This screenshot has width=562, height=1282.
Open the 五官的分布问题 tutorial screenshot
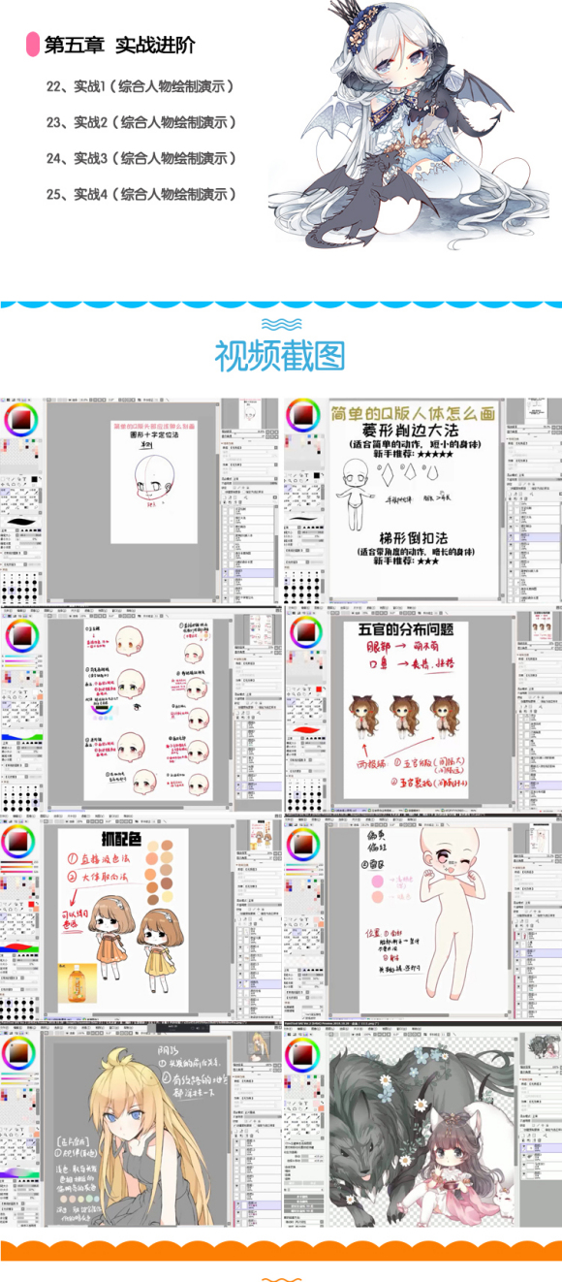point(423,711)
